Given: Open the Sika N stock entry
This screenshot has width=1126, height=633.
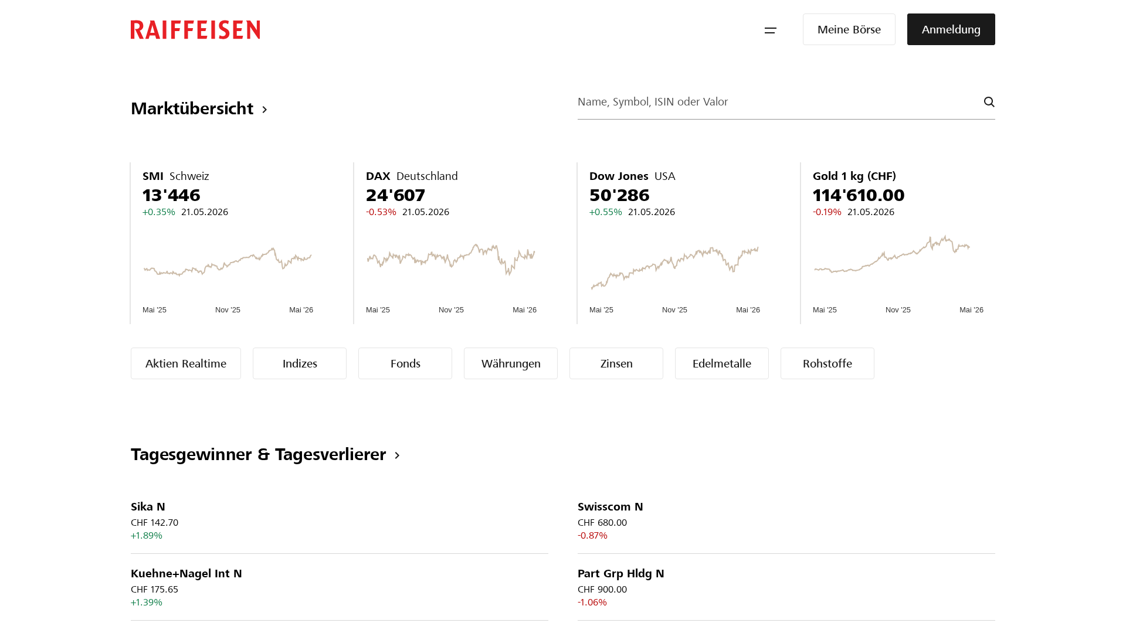Looking at the screenshot, I should pos(340,520).
